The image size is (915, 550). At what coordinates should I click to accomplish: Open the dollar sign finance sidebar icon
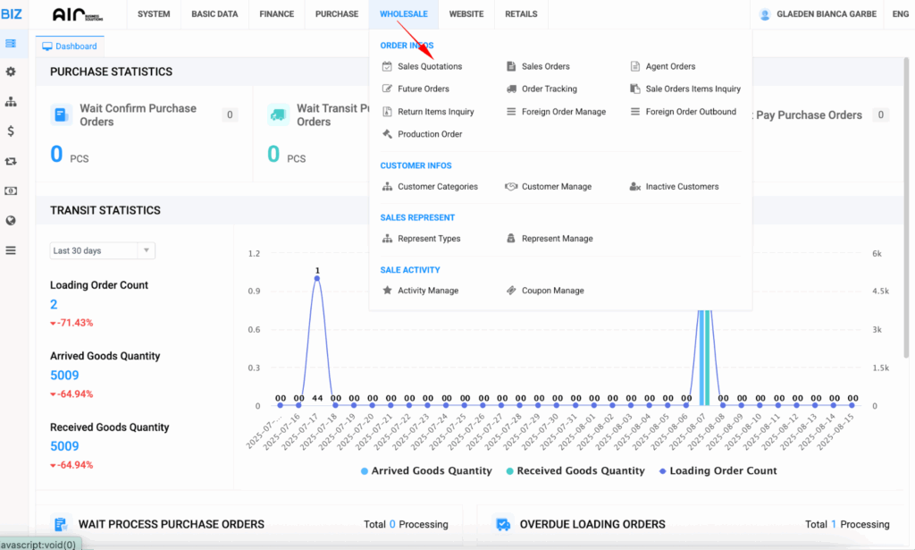coord(11,131)
